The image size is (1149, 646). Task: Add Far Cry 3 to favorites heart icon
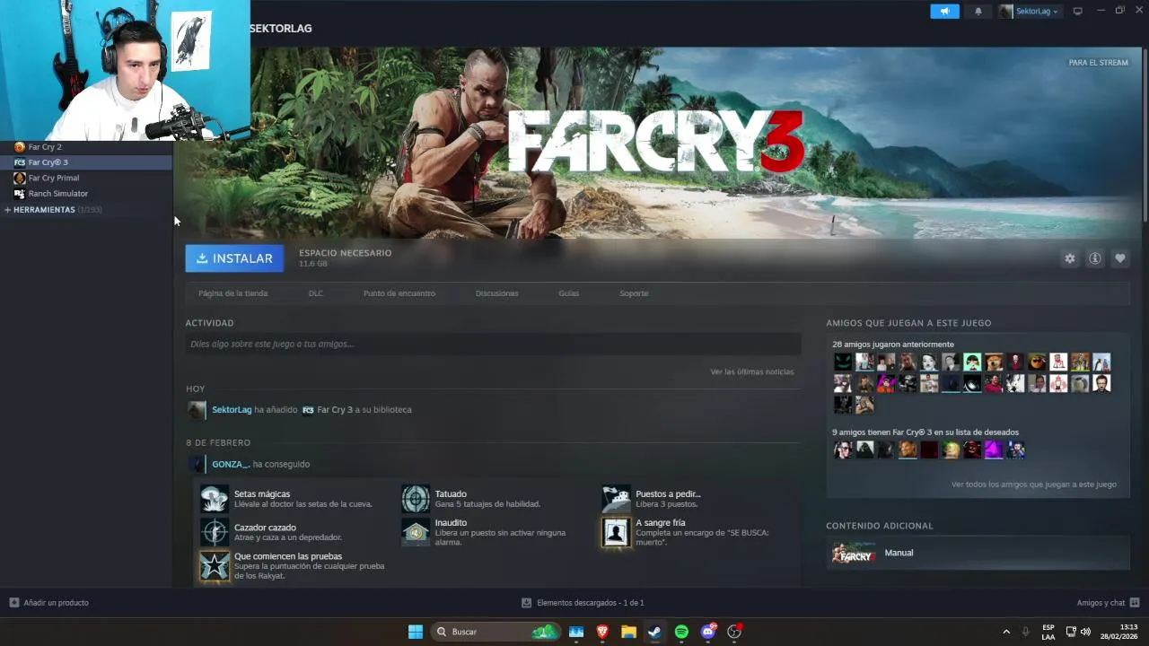[x=1119, y=258]
